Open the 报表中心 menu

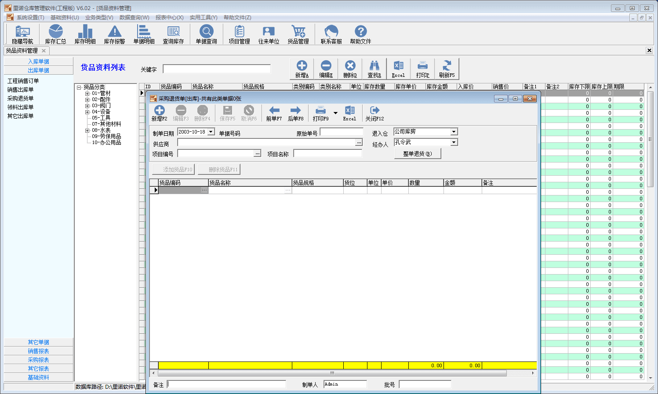pyautogui.click(x=169, y=18)
